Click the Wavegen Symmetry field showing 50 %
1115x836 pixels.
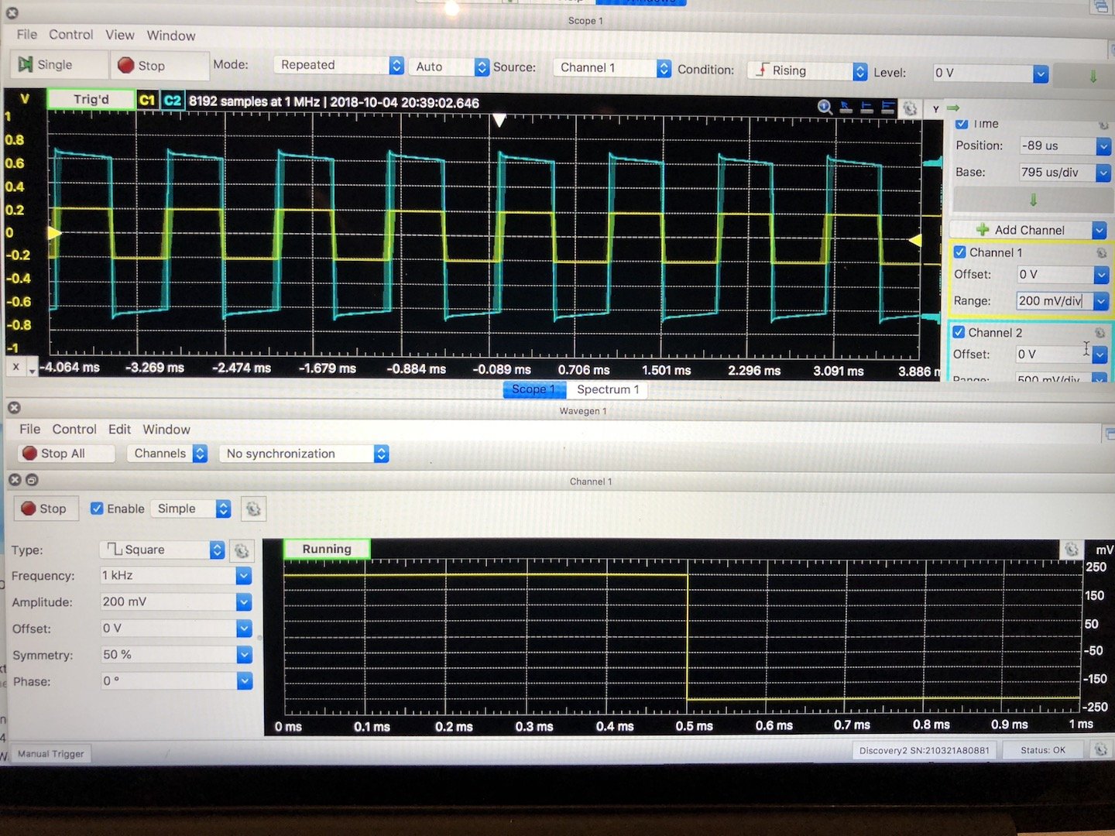click(167, 655)
